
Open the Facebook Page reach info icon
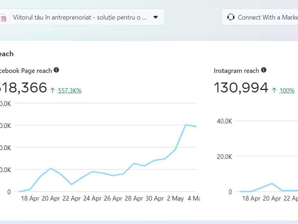56,70
